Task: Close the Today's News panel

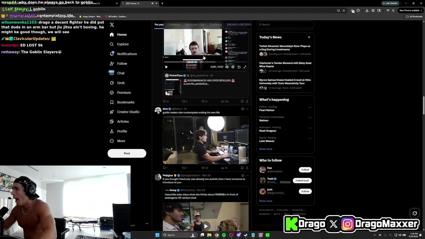Action: click(309, 37)
